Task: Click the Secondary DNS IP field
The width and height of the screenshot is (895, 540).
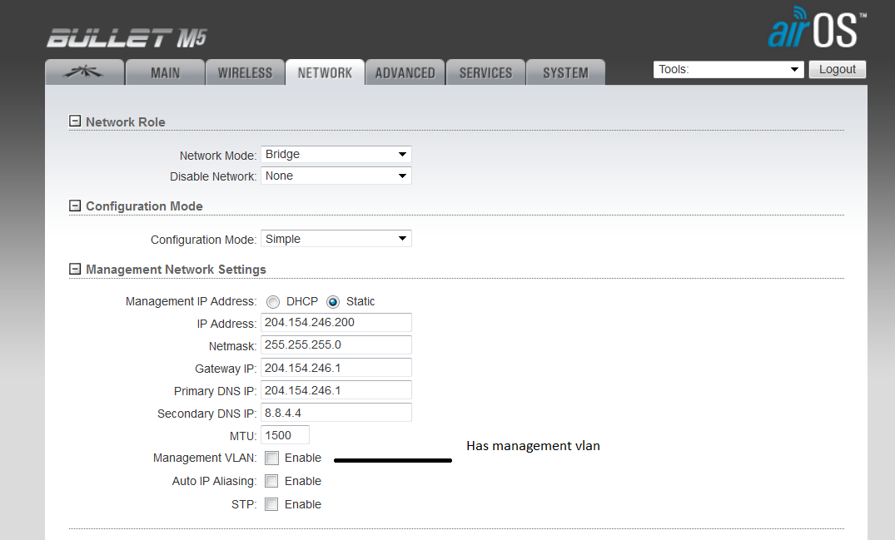Action: pyautogui.click(x=336, y=413)
